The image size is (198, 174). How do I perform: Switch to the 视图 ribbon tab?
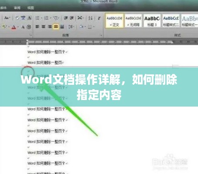pos(31,8)
